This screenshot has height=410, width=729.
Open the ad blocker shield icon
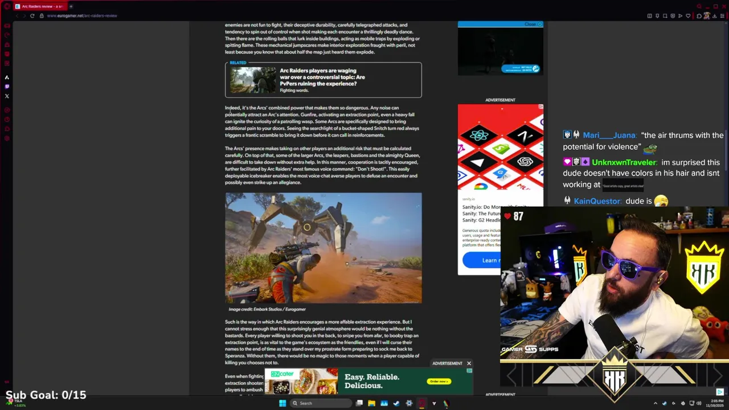[x=673, y=16]
